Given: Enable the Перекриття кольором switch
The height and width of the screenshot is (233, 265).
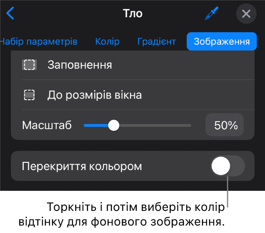Looking at the screenshot, I should click(x=228, y=166).
